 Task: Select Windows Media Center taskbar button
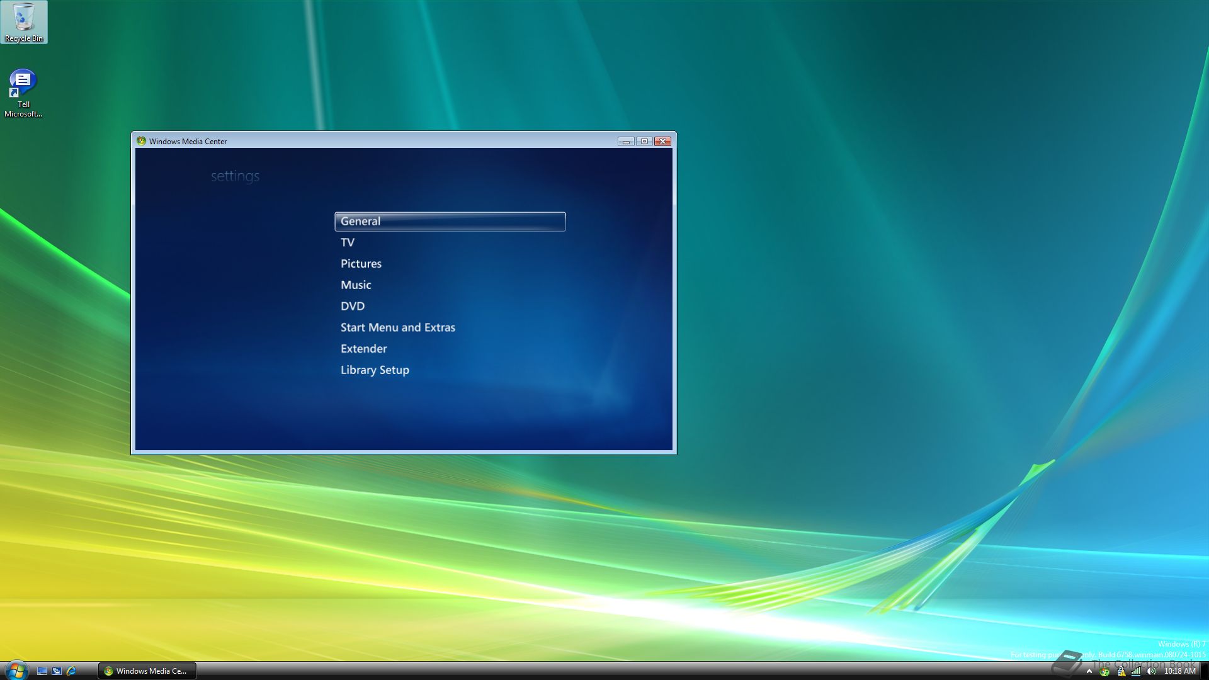click(147, 671)
